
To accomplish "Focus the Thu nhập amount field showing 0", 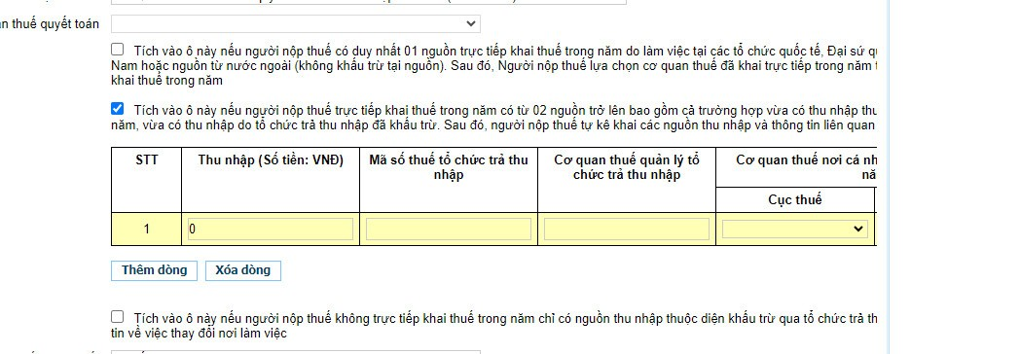I will [x=271, y=230].
